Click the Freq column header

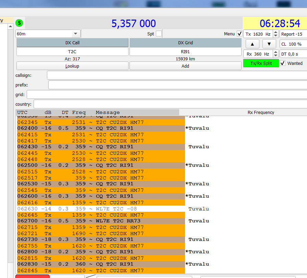click(x=79, y=112)
